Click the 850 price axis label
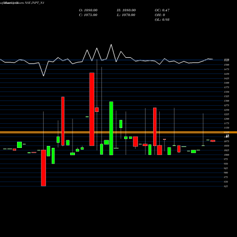Image resolution: width=237 pixels, height=237 pixels. [x=226, y=182]
